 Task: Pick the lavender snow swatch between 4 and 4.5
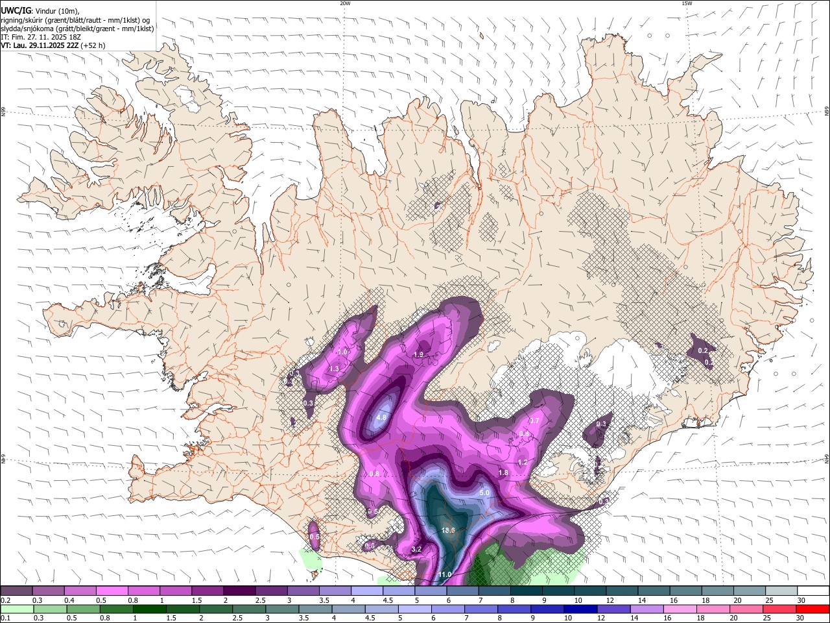coord(367,591)
